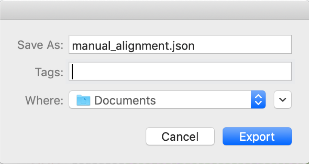309x164 pixels.
Task: Click the "Save As:" label
Action: (x=40, y=45)
